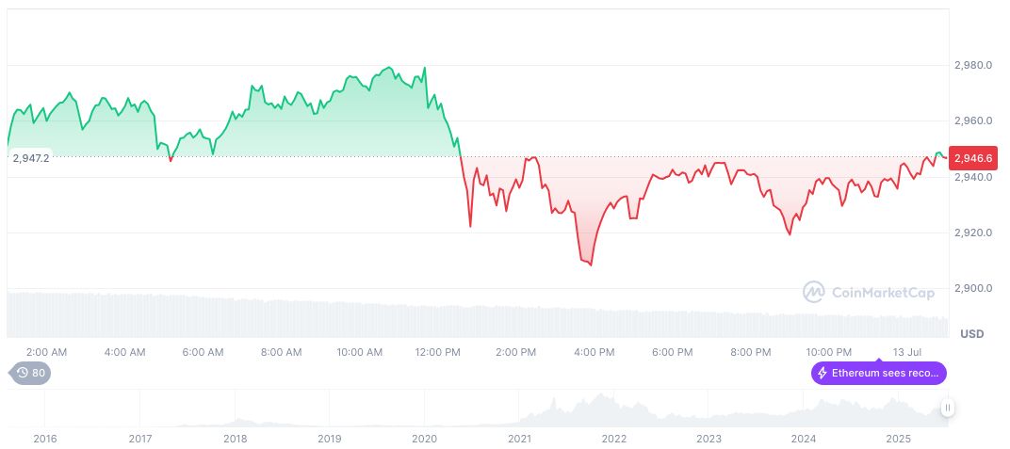
Task: Click the 2018 label in overview timeline
Action: (x=235, y=438)
